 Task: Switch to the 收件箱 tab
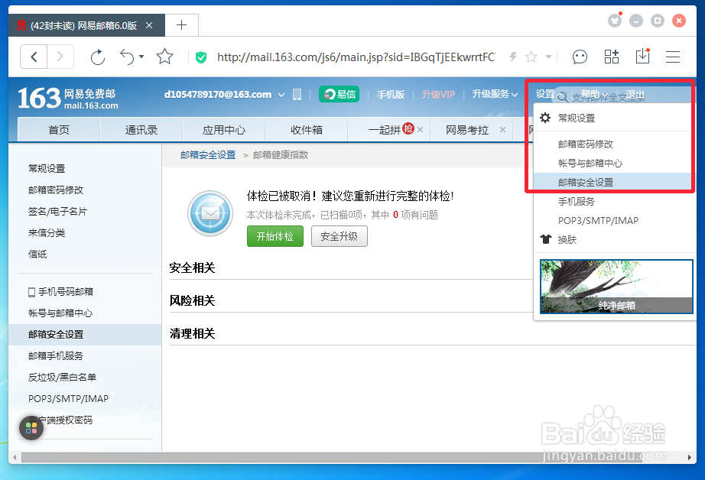tap(306, 130)
